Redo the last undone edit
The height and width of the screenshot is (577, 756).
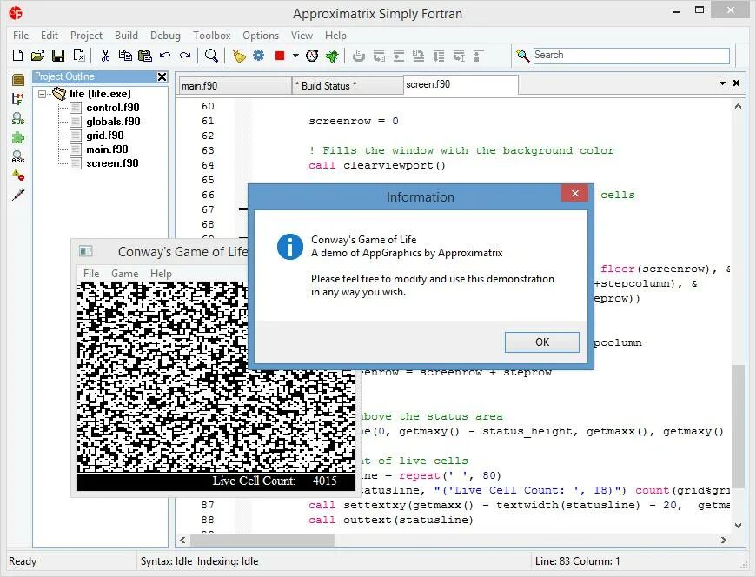(x=185, y=56)
